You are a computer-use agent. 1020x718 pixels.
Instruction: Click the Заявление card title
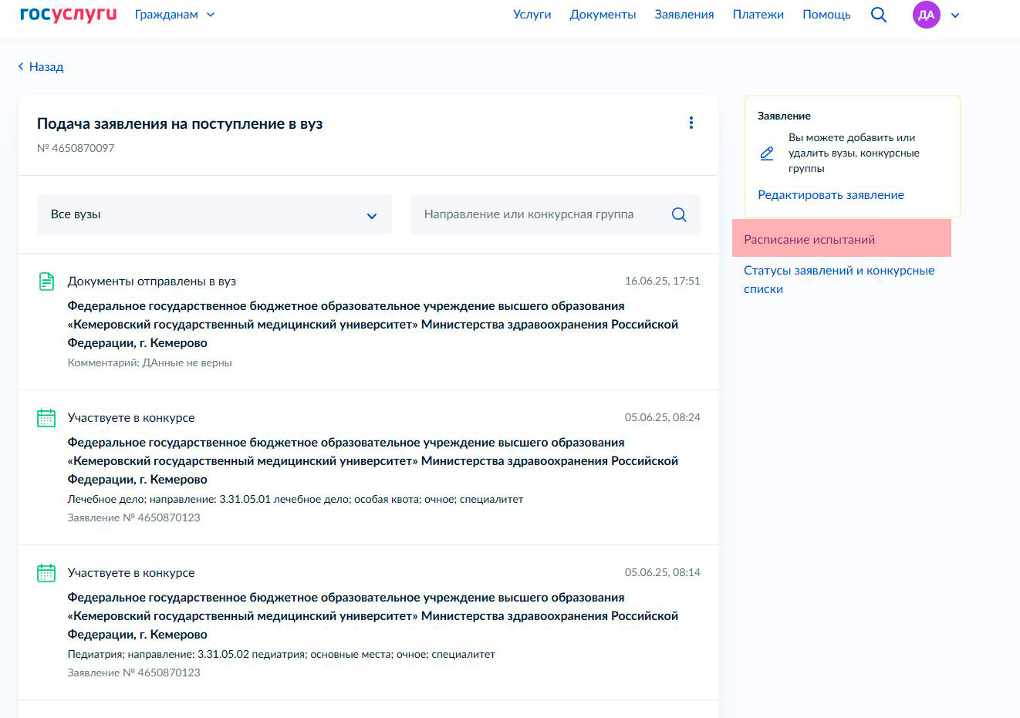[784, 116]
